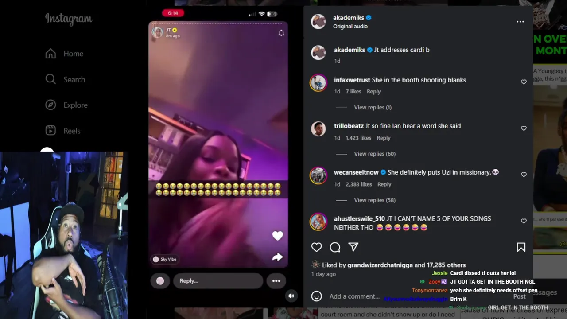Expand View replies (58)
567x319 pixels.
coord(375,200)
